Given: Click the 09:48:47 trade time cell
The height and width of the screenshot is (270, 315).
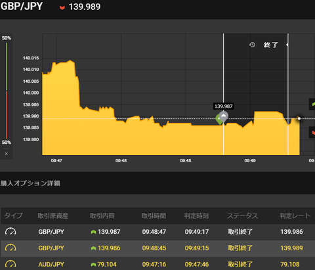Looking at the screenshot, I should pyautogui.click(x=154, y=232).
